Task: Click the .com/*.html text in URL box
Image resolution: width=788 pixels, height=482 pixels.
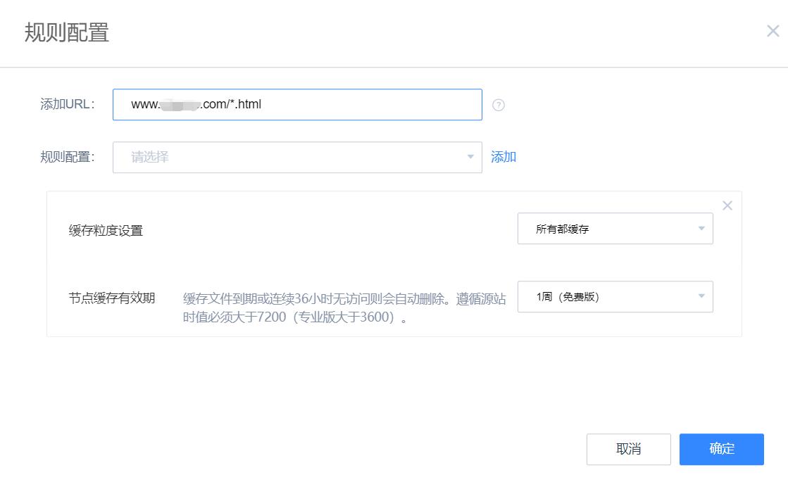Action: click(232, 105)
